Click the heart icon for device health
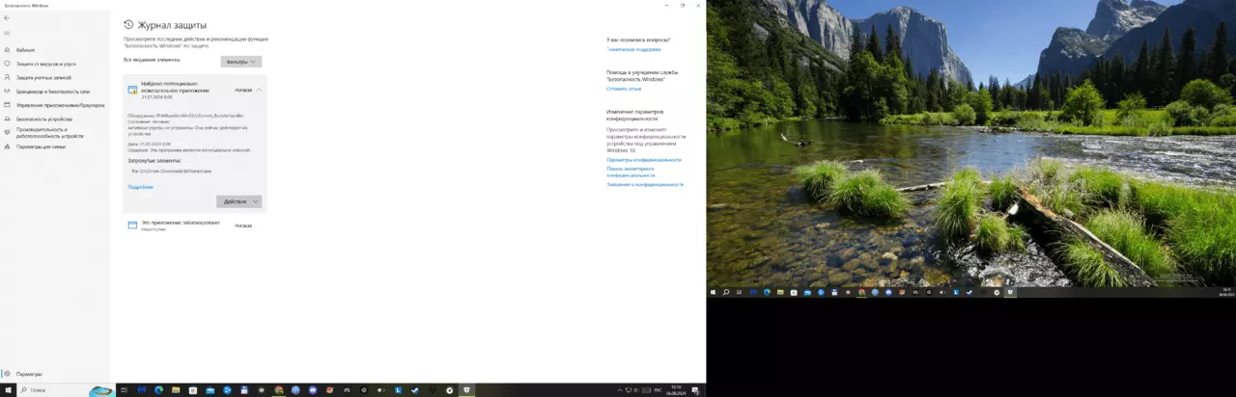This screenshot has height=397, width=1236. pos(7,133)
